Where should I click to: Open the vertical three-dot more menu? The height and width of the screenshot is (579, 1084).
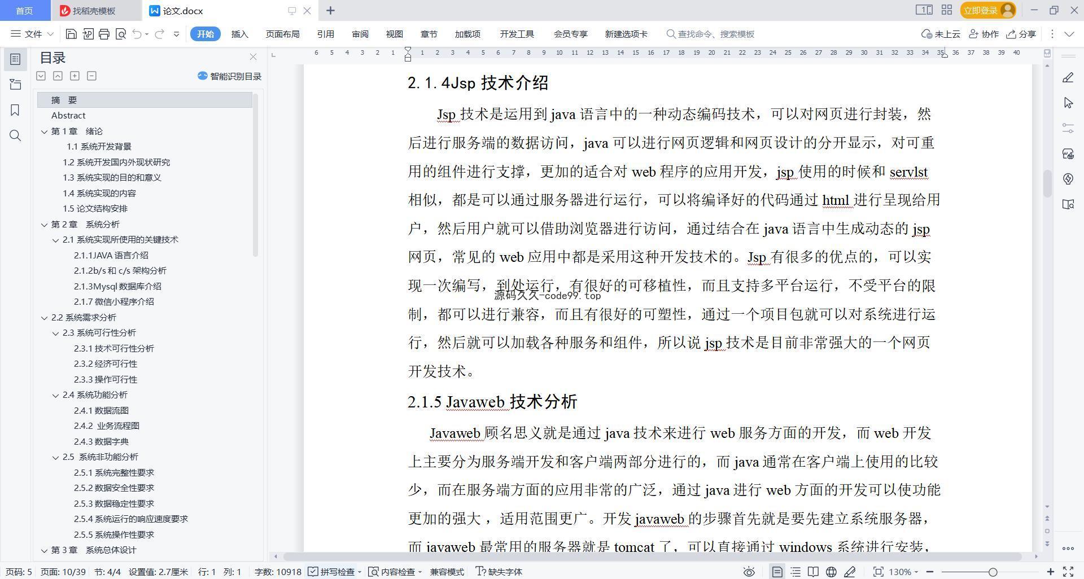pos(1052,34)
